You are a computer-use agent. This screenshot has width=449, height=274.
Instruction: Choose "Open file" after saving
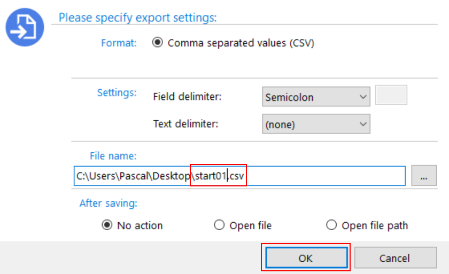coord(219,225)
